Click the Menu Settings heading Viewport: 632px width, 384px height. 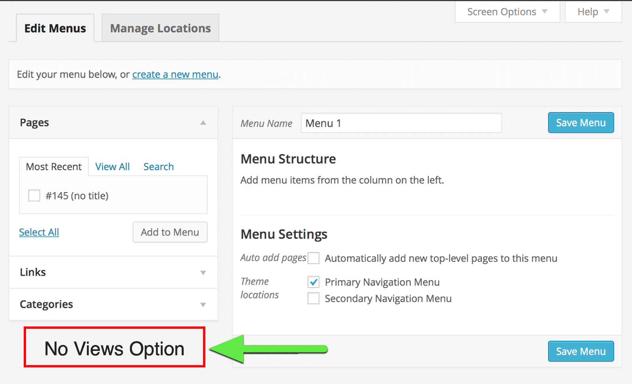[284, 234]
